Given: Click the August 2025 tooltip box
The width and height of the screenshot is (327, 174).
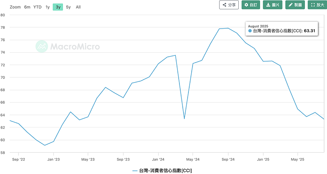Looking at the screenshot, I should (282, 29).
